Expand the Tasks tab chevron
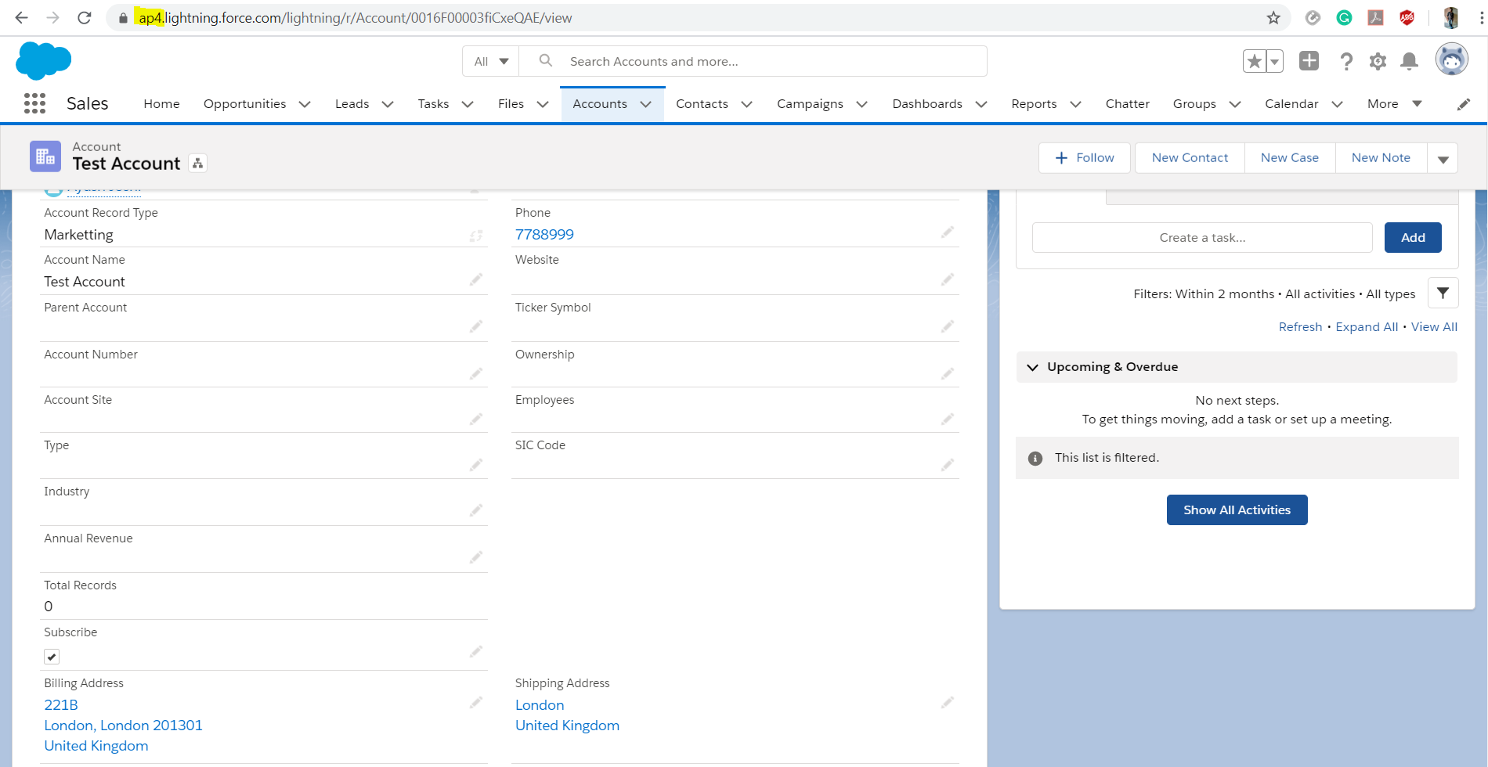 pyautogui.click(x=468, y=104)
